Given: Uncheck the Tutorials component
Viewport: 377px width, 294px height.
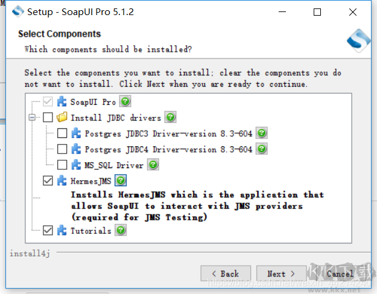Looking at the screenshot, I should [48, 230].
